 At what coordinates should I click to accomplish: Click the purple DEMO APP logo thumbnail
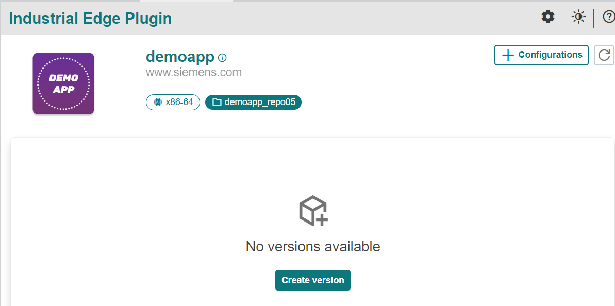pos(63,83)
